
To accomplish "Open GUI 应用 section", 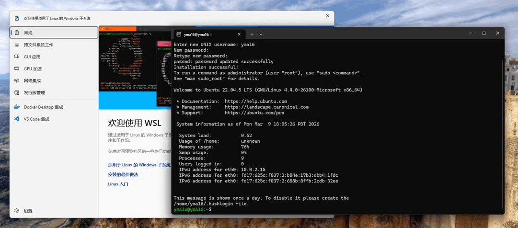I will [x=54, y=57].
